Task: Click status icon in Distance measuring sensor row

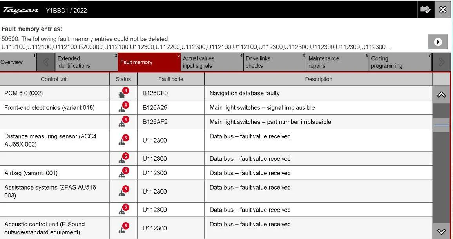Action: coord(123,140)
